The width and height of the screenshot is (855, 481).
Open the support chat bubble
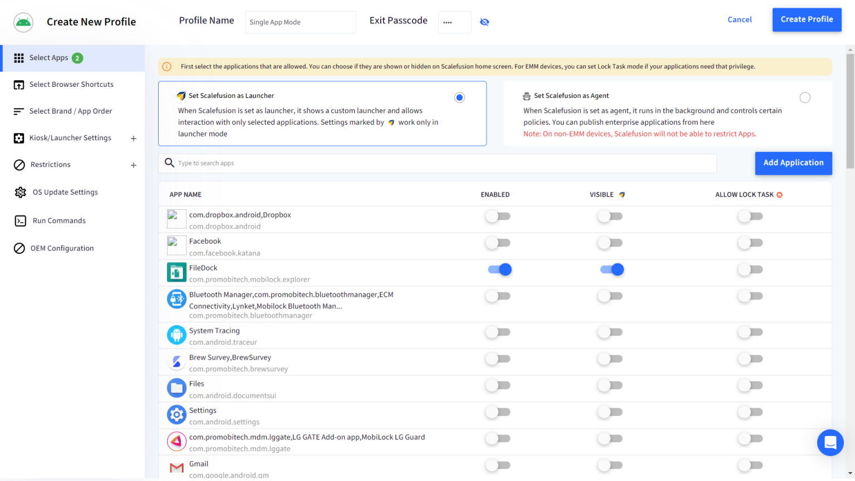pyautogui.click(x=830, y=443)
